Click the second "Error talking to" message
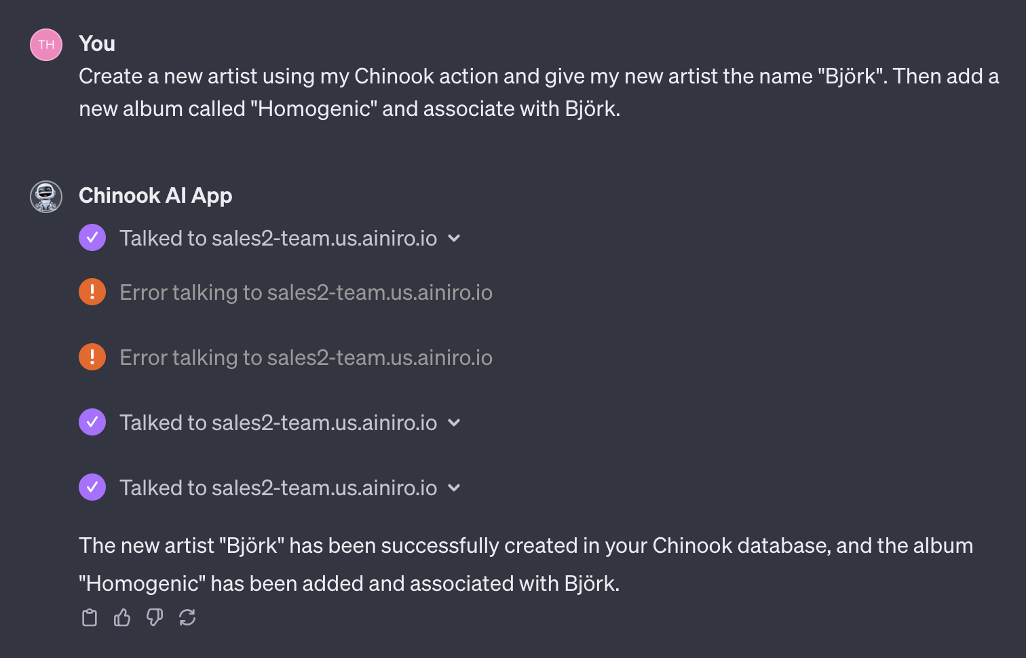 coord(306,357)
